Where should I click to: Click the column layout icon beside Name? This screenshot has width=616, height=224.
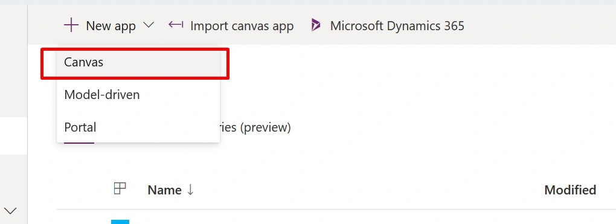pyautogui.click(x=120, y=188)
